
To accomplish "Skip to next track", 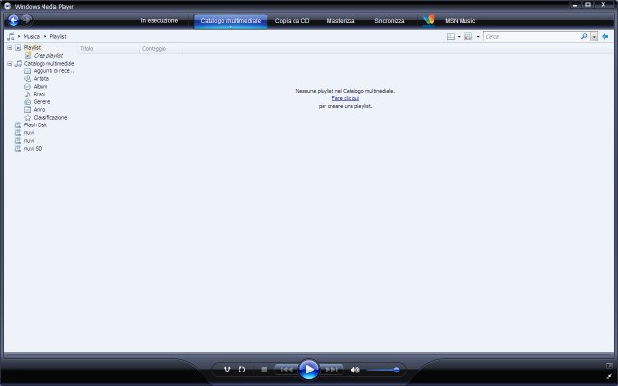I will (331, 370).
